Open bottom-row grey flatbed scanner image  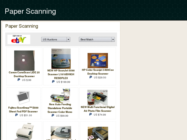61,132
